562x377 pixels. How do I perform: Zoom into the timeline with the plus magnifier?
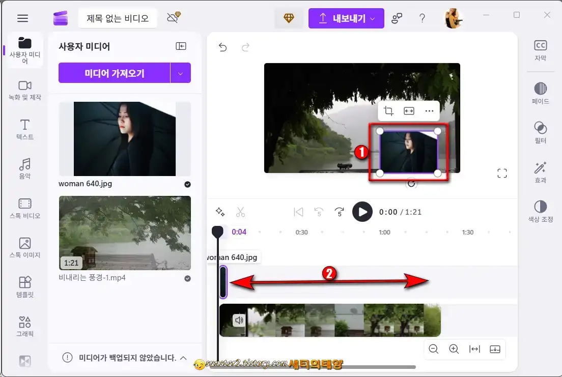pos(454,349)
